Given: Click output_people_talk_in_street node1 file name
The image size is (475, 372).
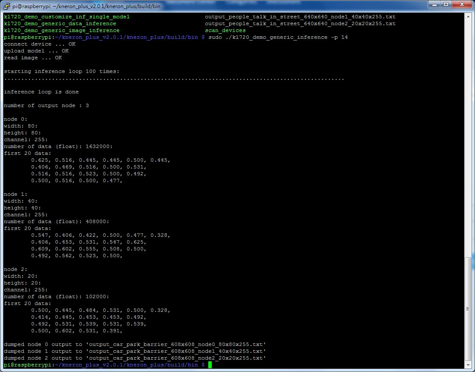Looking at the screenshot, I should click(300, 17).
